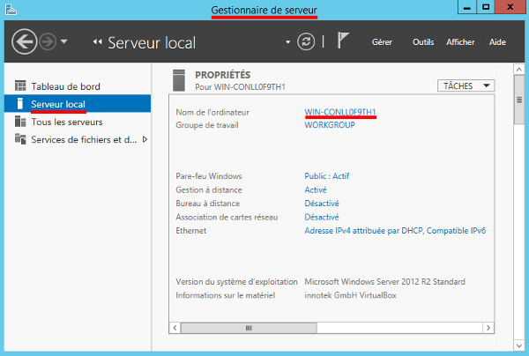Open the Afficher menu
The image size is (529, 356).
point(460,42)
